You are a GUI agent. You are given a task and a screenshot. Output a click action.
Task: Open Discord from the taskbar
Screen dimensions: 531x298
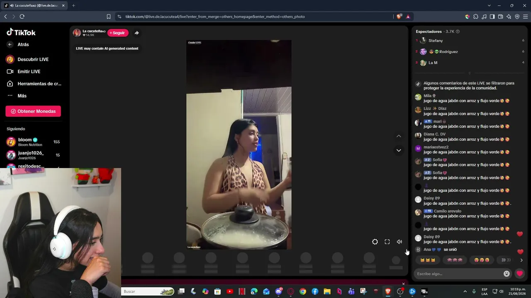pyautogui.click(x=278, y=291)
